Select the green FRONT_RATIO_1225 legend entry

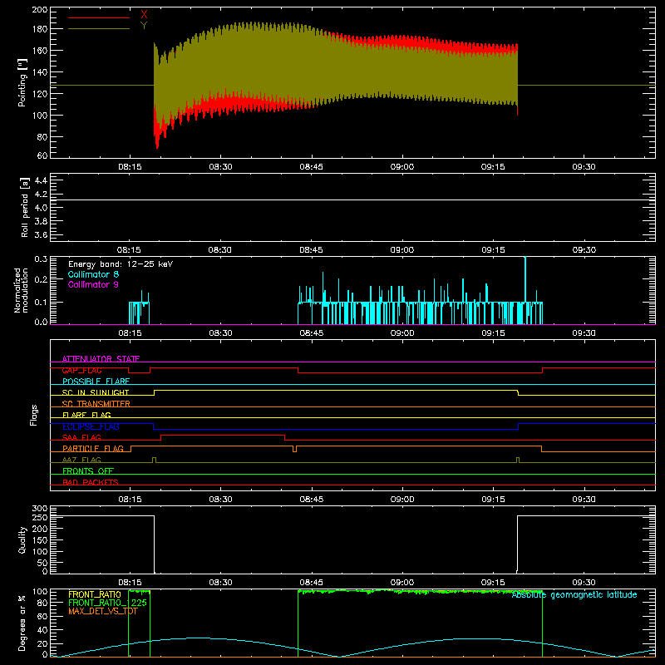107,603
